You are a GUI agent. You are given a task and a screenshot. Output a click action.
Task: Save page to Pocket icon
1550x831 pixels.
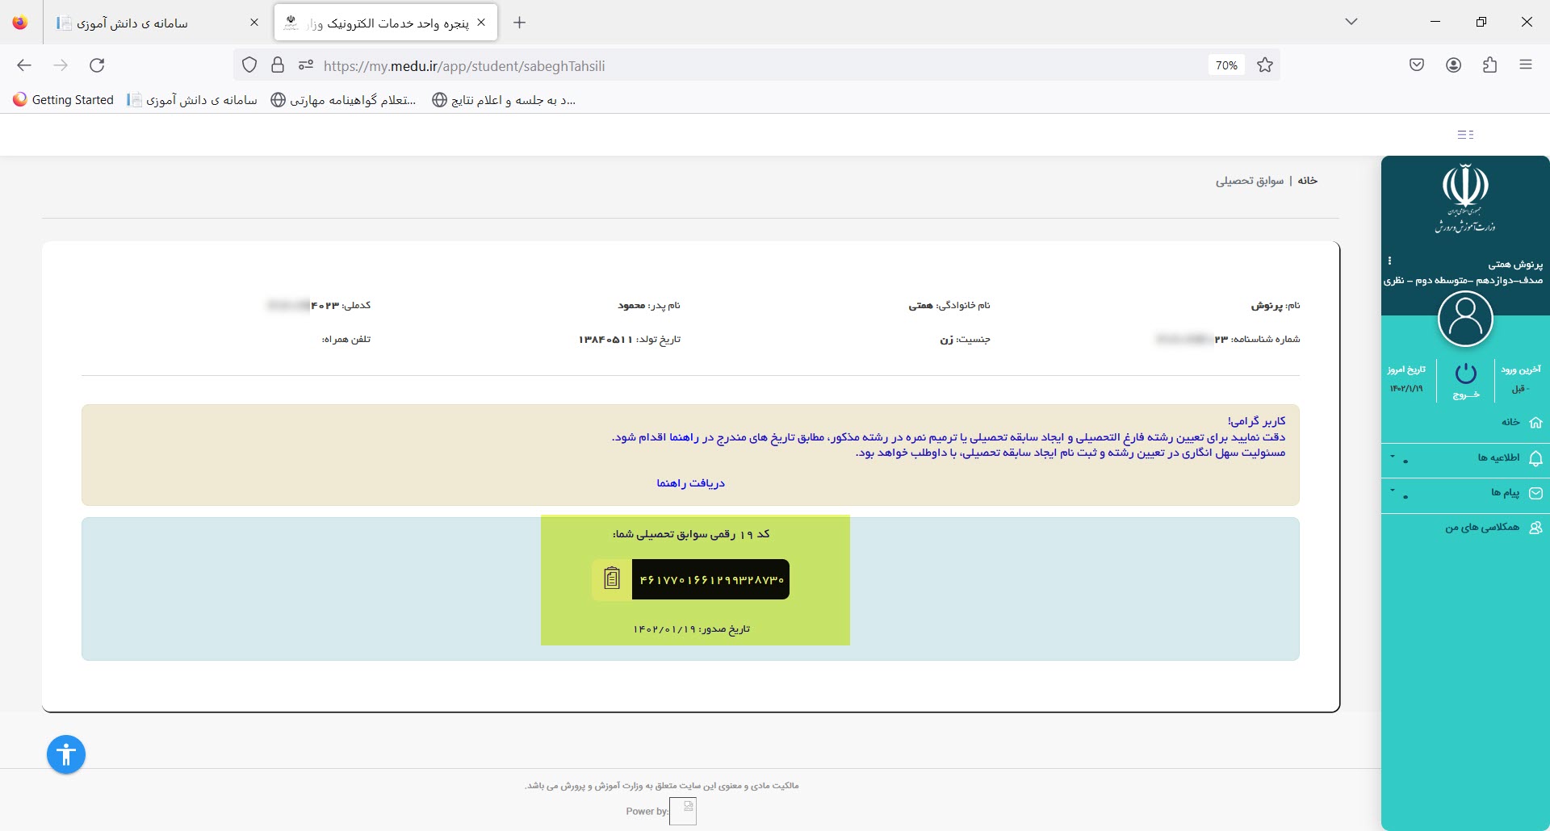[1417, 65]
